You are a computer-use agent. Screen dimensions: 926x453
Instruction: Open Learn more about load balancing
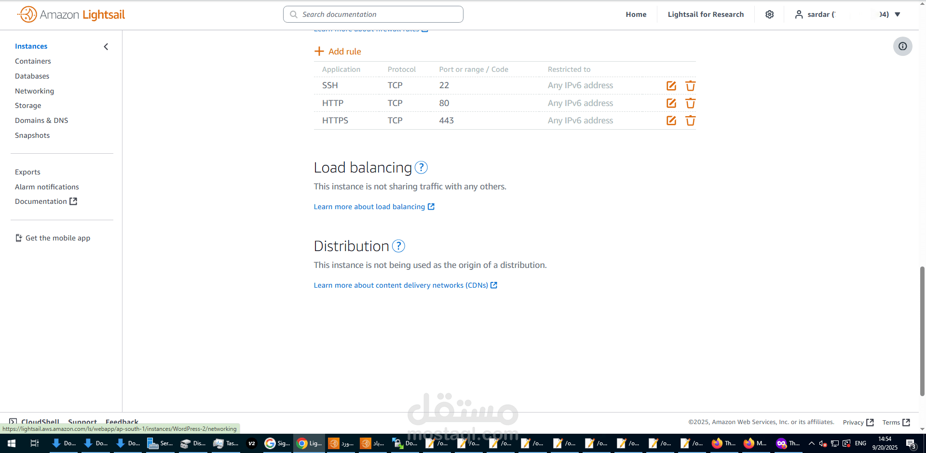point(374,207)
